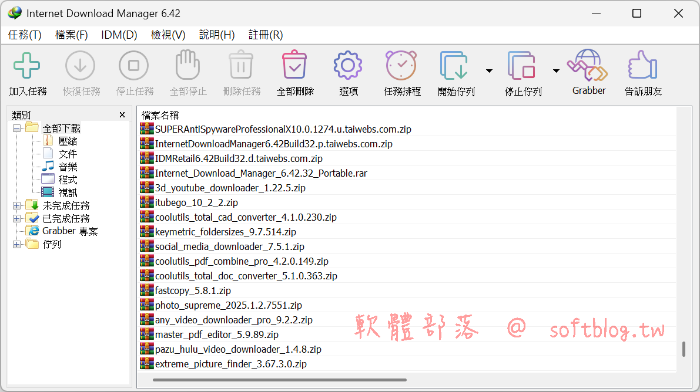Open the 檔案(F) menu

click(x=72, y=35)
